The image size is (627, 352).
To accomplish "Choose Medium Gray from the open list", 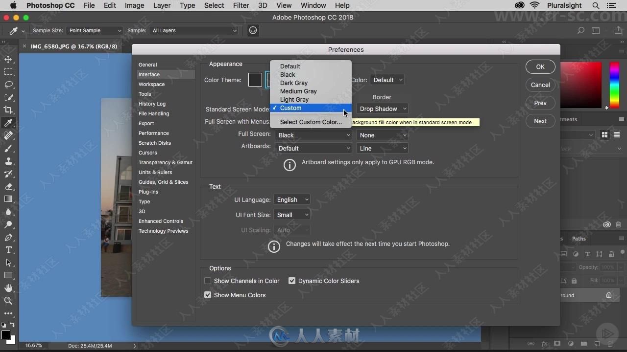I will 311,91.
